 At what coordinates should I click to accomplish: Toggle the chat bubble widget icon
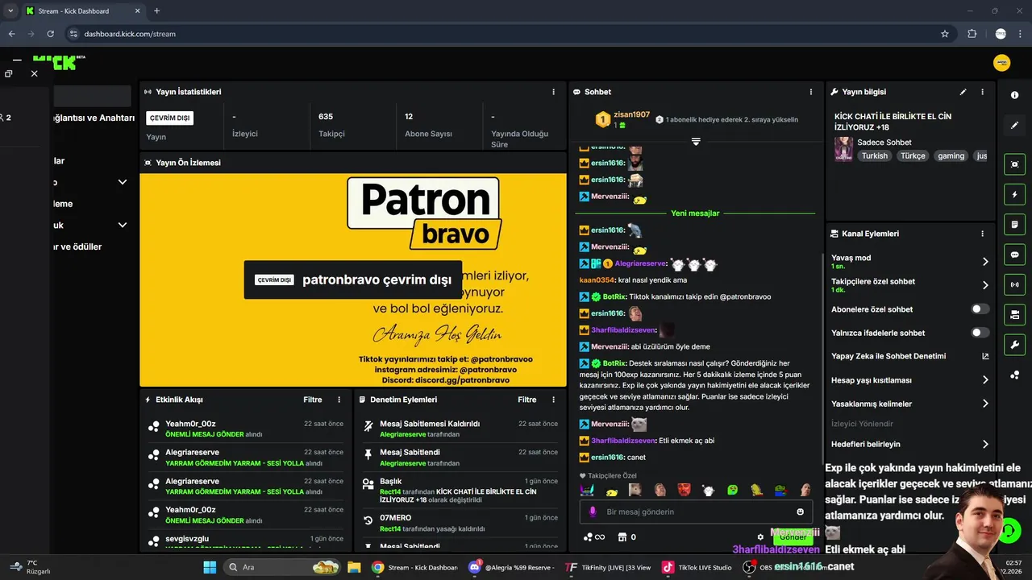point(1014,255)
